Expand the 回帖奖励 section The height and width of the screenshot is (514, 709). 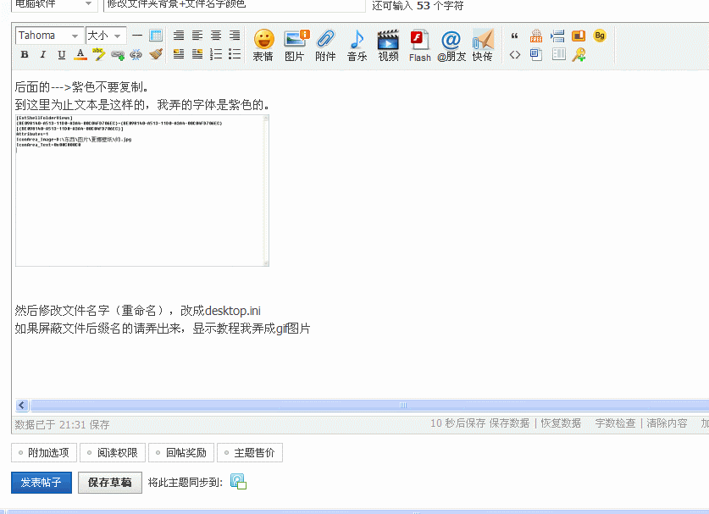click(x=181, y=452)
